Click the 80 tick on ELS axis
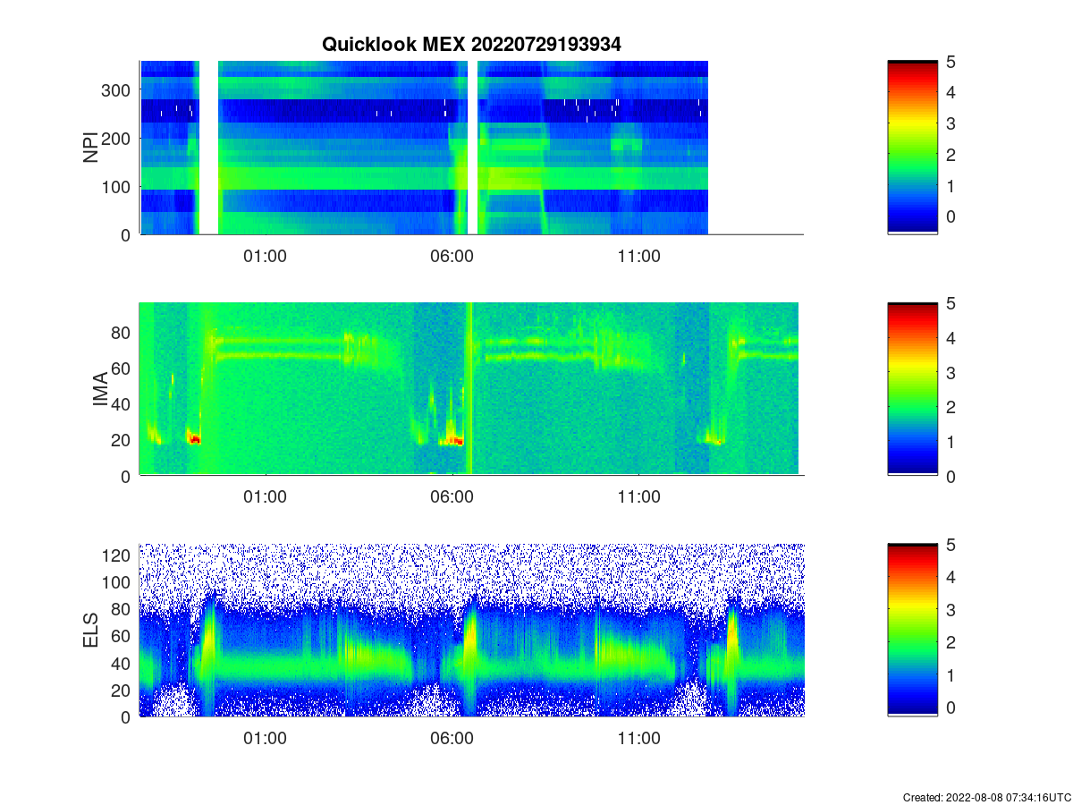Viewport: 1073px width, 805px height. 121,609
